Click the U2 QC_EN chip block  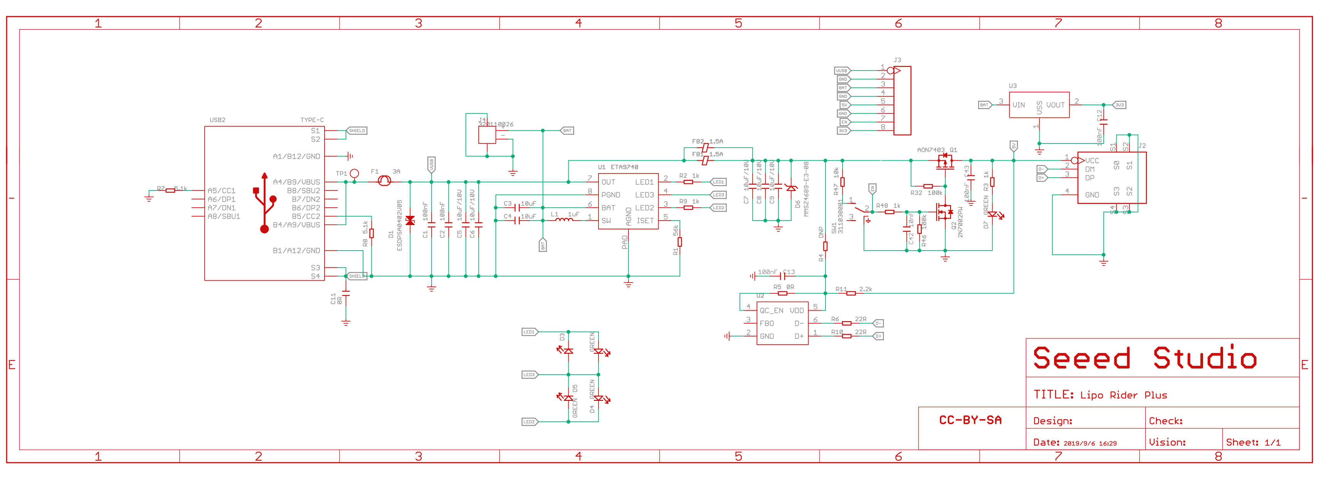click(782, 323)
